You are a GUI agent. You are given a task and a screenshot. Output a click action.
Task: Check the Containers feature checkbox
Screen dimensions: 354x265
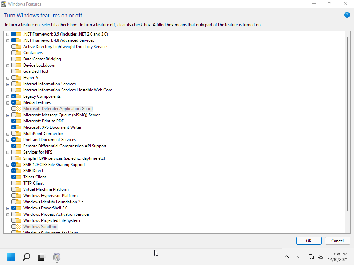point(14,53)
